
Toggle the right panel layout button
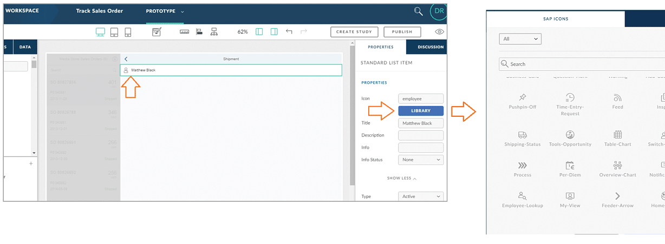[x=274, y=32]
